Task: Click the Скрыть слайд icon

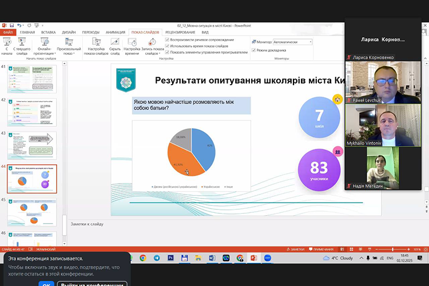Action: 115,42
